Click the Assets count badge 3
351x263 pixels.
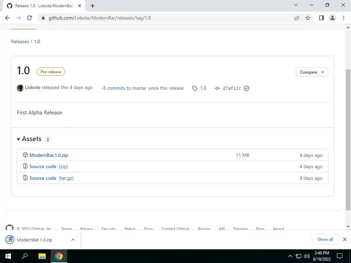click(47, 139)
